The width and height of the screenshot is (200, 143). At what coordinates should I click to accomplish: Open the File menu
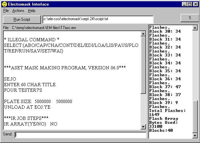(6, 11)
